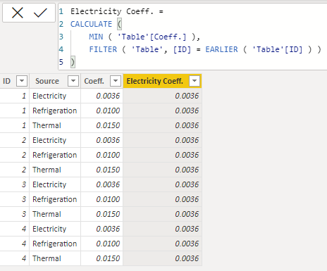Open the Source column filter dropdown

73,81
